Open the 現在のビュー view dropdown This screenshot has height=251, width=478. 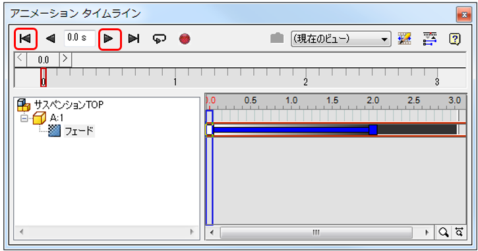[341, 39]
